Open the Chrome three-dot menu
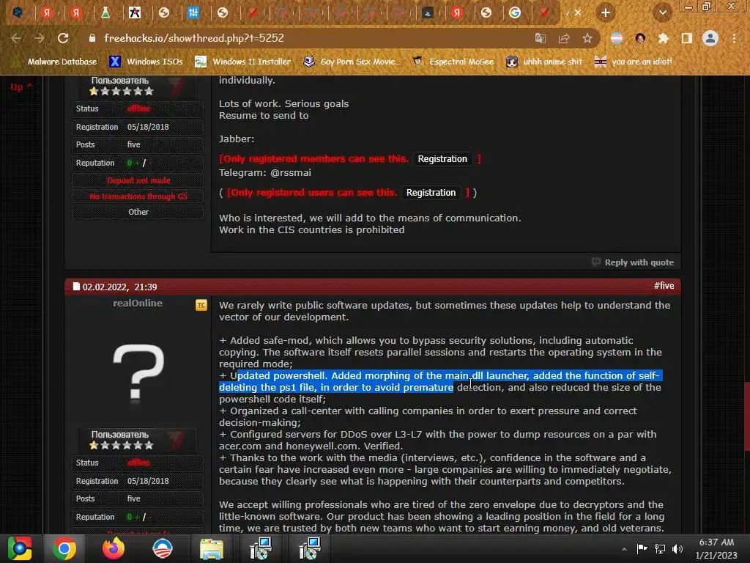 (x=734, y=38)
